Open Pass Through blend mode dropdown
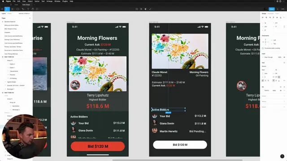287x161 pixels. pyautogui.click(x=269, y=57)
